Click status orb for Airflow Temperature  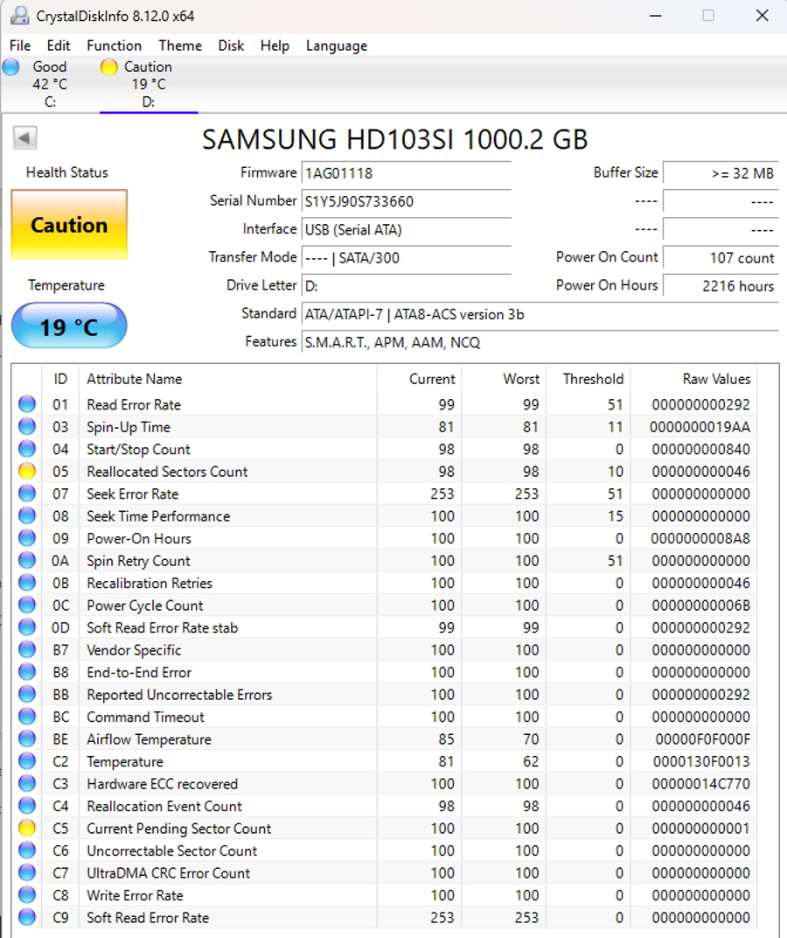pyautogui.click(x=27, y=739)
